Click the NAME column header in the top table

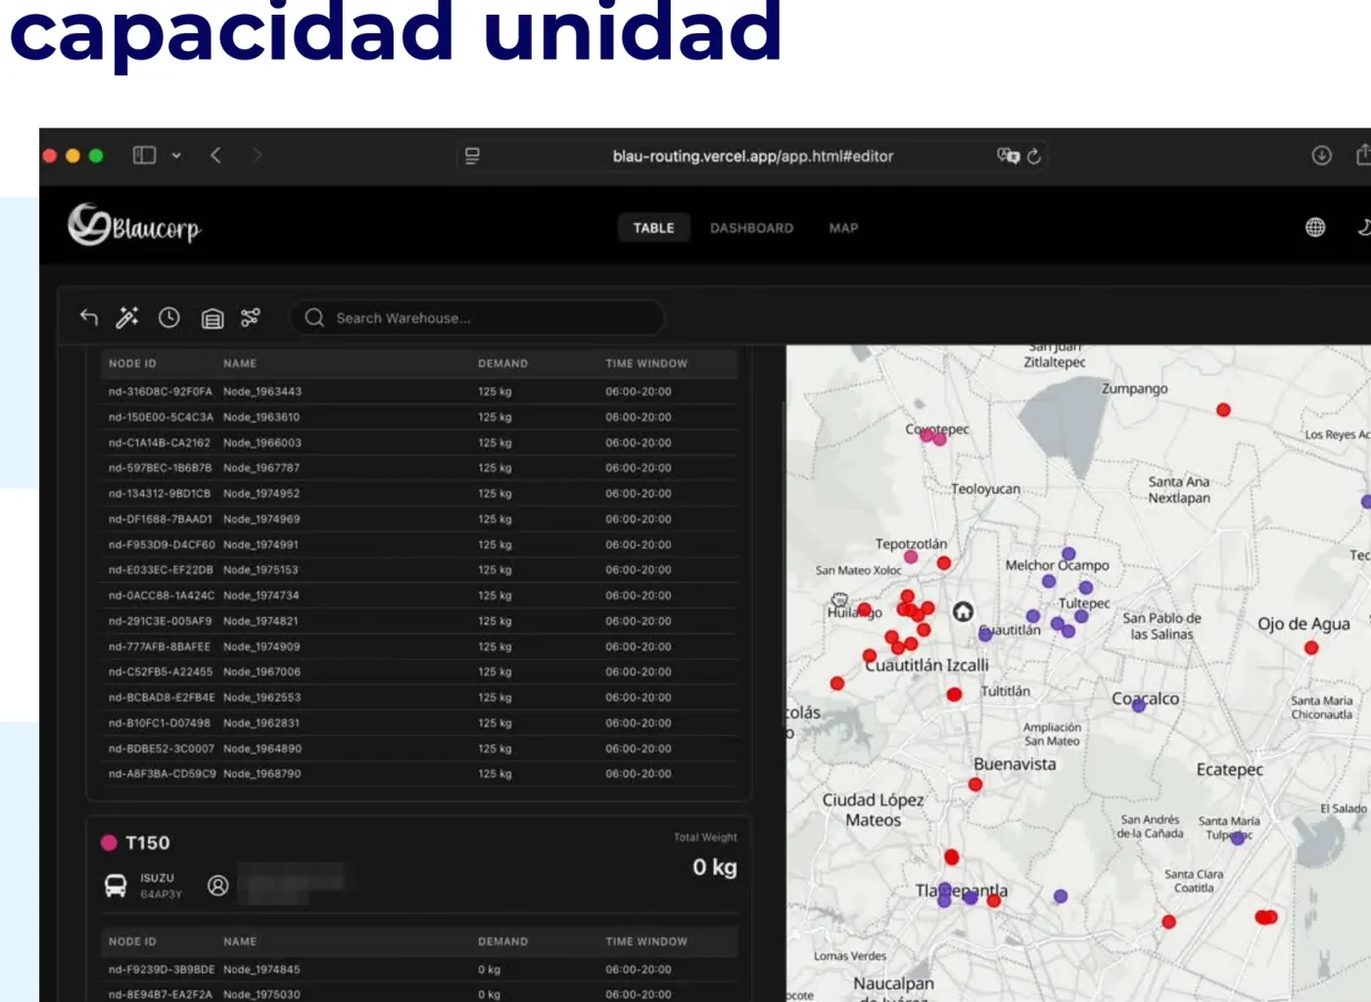pos(240,363)
